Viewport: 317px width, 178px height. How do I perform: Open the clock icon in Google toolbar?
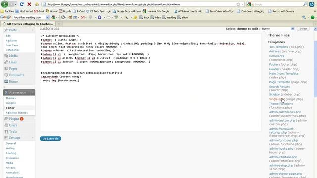[x=63, y=18]
